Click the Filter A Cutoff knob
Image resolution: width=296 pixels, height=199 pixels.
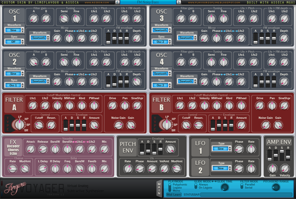tap(39, 125)
